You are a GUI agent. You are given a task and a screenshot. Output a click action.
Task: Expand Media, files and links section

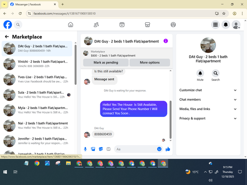208,109
